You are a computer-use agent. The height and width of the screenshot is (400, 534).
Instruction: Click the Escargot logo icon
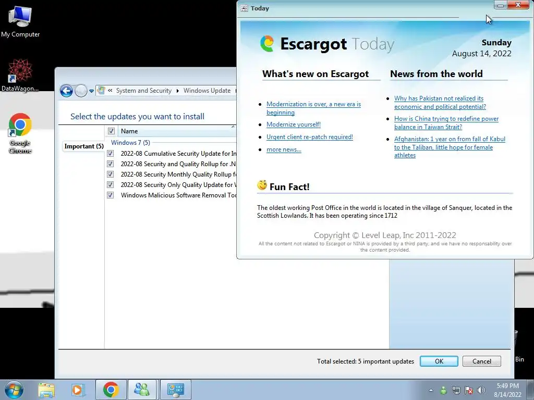pos(267,44)
